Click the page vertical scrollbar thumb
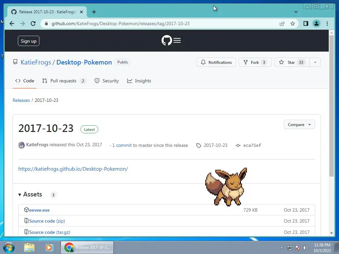Screen dimensions: 339x254 [331, 106]
